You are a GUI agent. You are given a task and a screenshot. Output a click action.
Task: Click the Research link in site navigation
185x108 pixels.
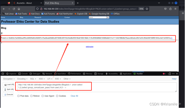click(x=38, y=17)
